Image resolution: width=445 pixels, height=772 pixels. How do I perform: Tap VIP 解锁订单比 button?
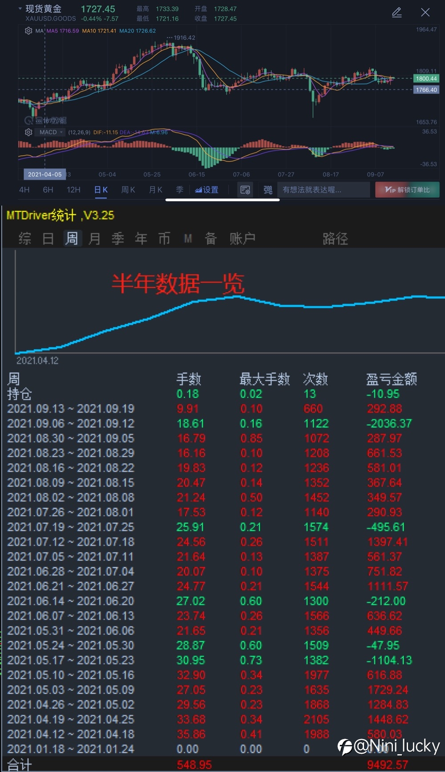point(407,190)
